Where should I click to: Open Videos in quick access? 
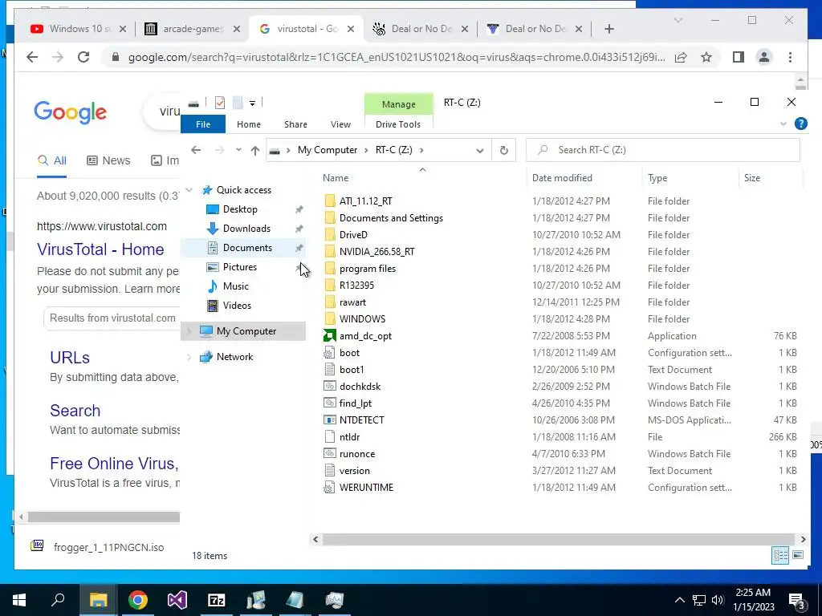pyautogui.click(x=237, y=306)
